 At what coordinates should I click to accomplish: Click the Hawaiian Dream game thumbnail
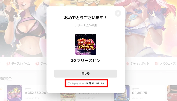point(68,97)
